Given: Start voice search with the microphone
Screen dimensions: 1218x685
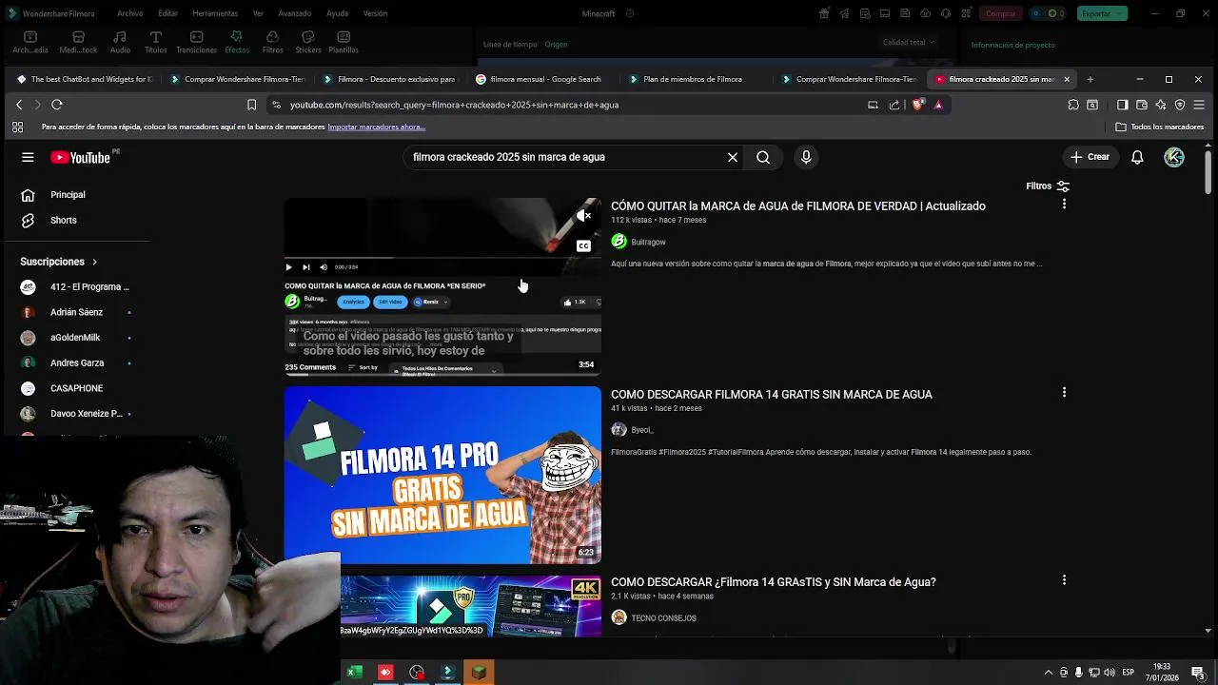Looking at the screenshot, I should coord(806,157).
